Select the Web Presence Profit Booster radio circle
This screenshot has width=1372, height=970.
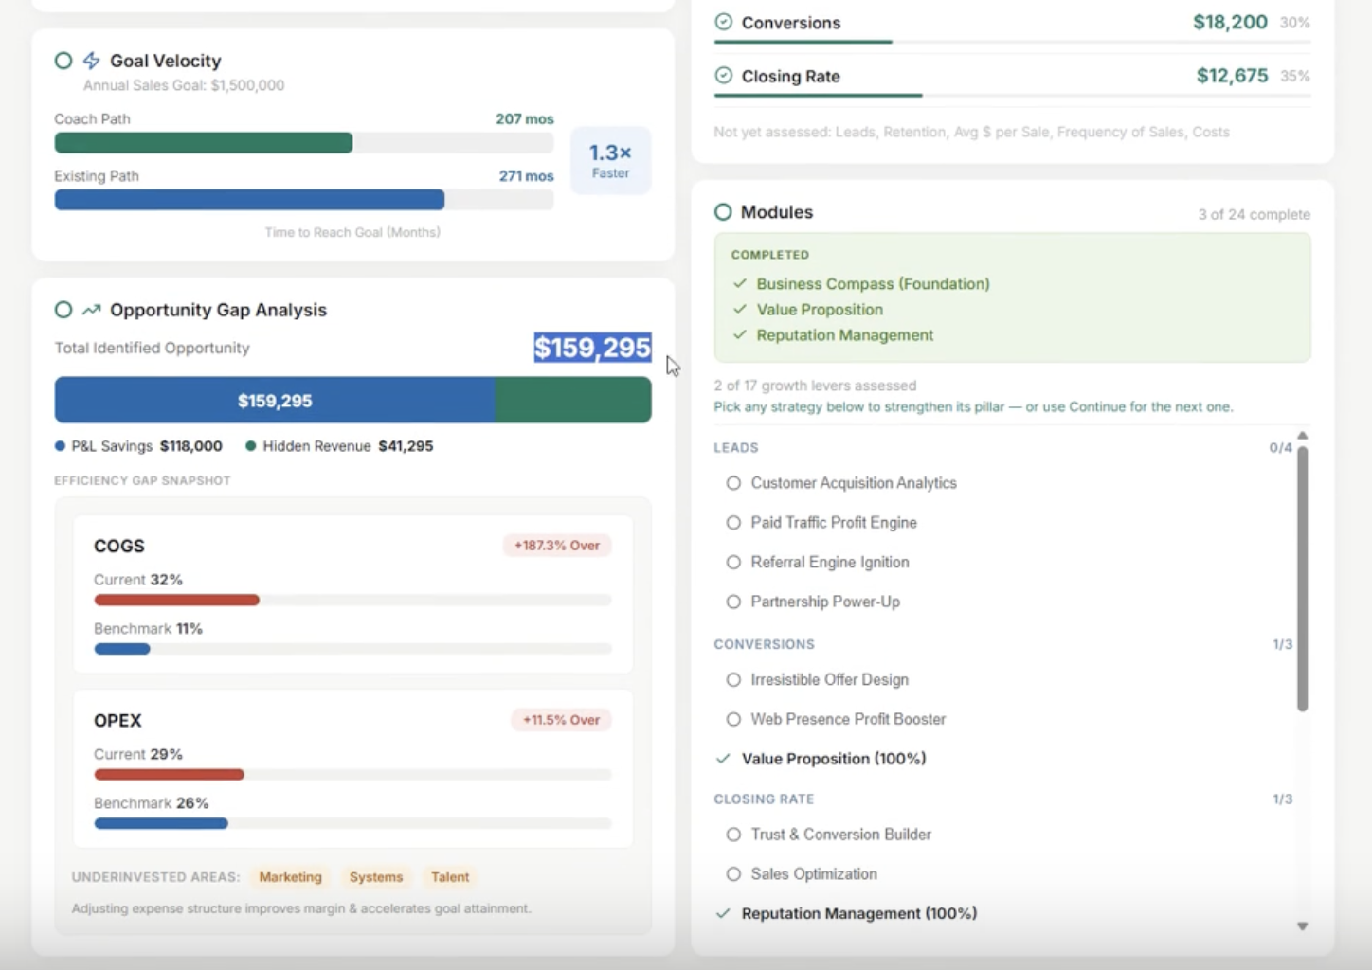tap(733, 719)
